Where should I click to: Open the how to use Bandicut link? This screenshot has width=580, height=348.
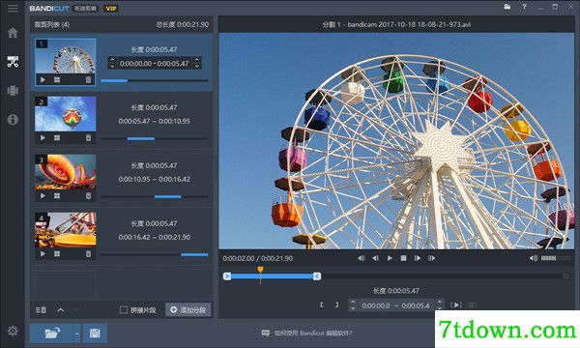click(307, 333)
